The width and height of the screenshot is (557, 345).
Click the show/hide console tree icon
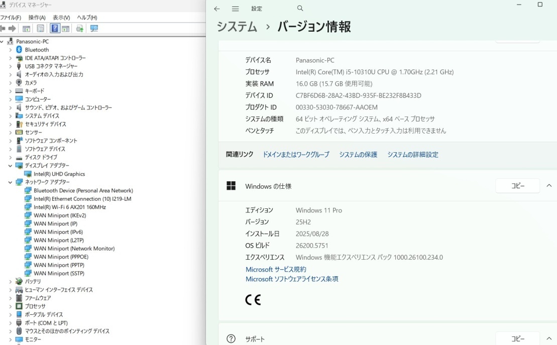(x=27, y=29)
